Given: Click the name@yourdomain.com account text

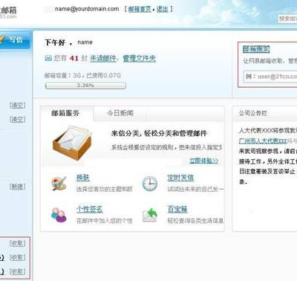Looking at the screenshot, I should tap(87, 9).
